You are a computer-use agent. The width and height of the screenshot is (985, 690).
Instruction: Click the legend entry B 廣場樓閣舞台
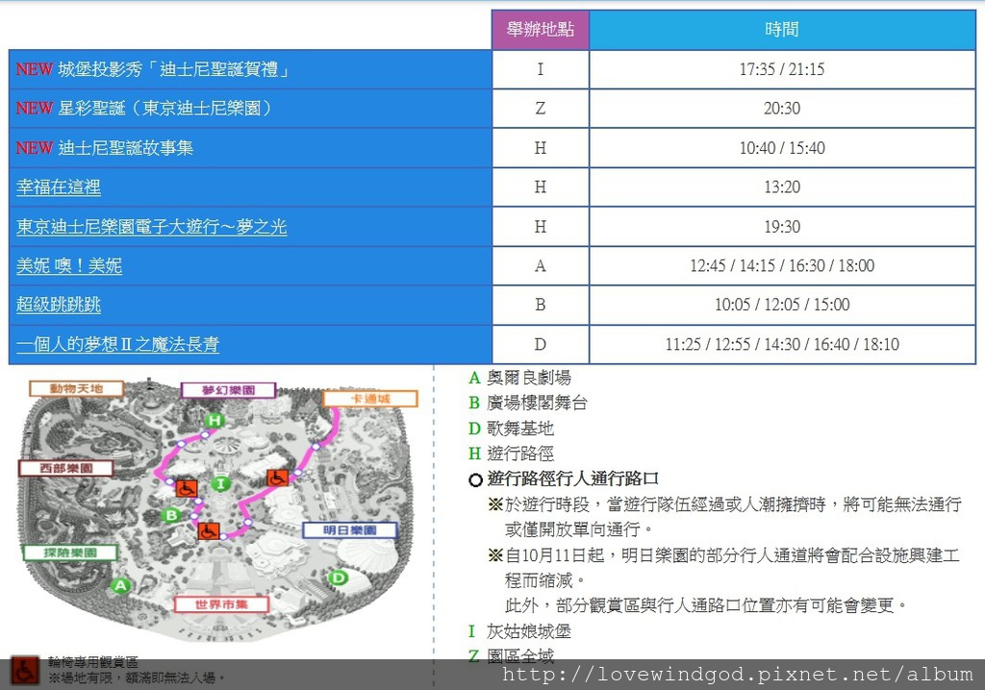528,403
